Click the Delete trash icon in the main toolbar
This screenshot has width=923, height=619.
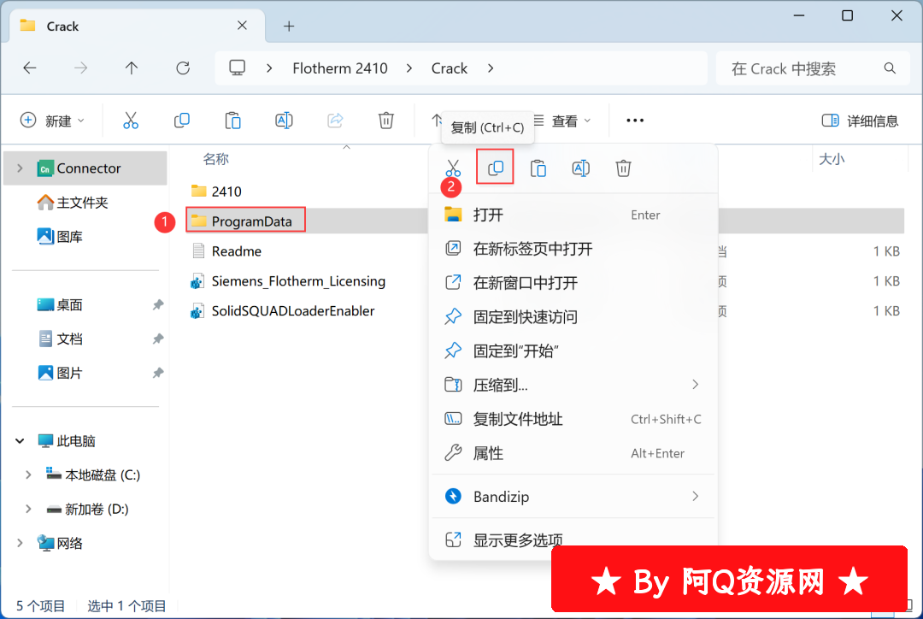(386, 121)
